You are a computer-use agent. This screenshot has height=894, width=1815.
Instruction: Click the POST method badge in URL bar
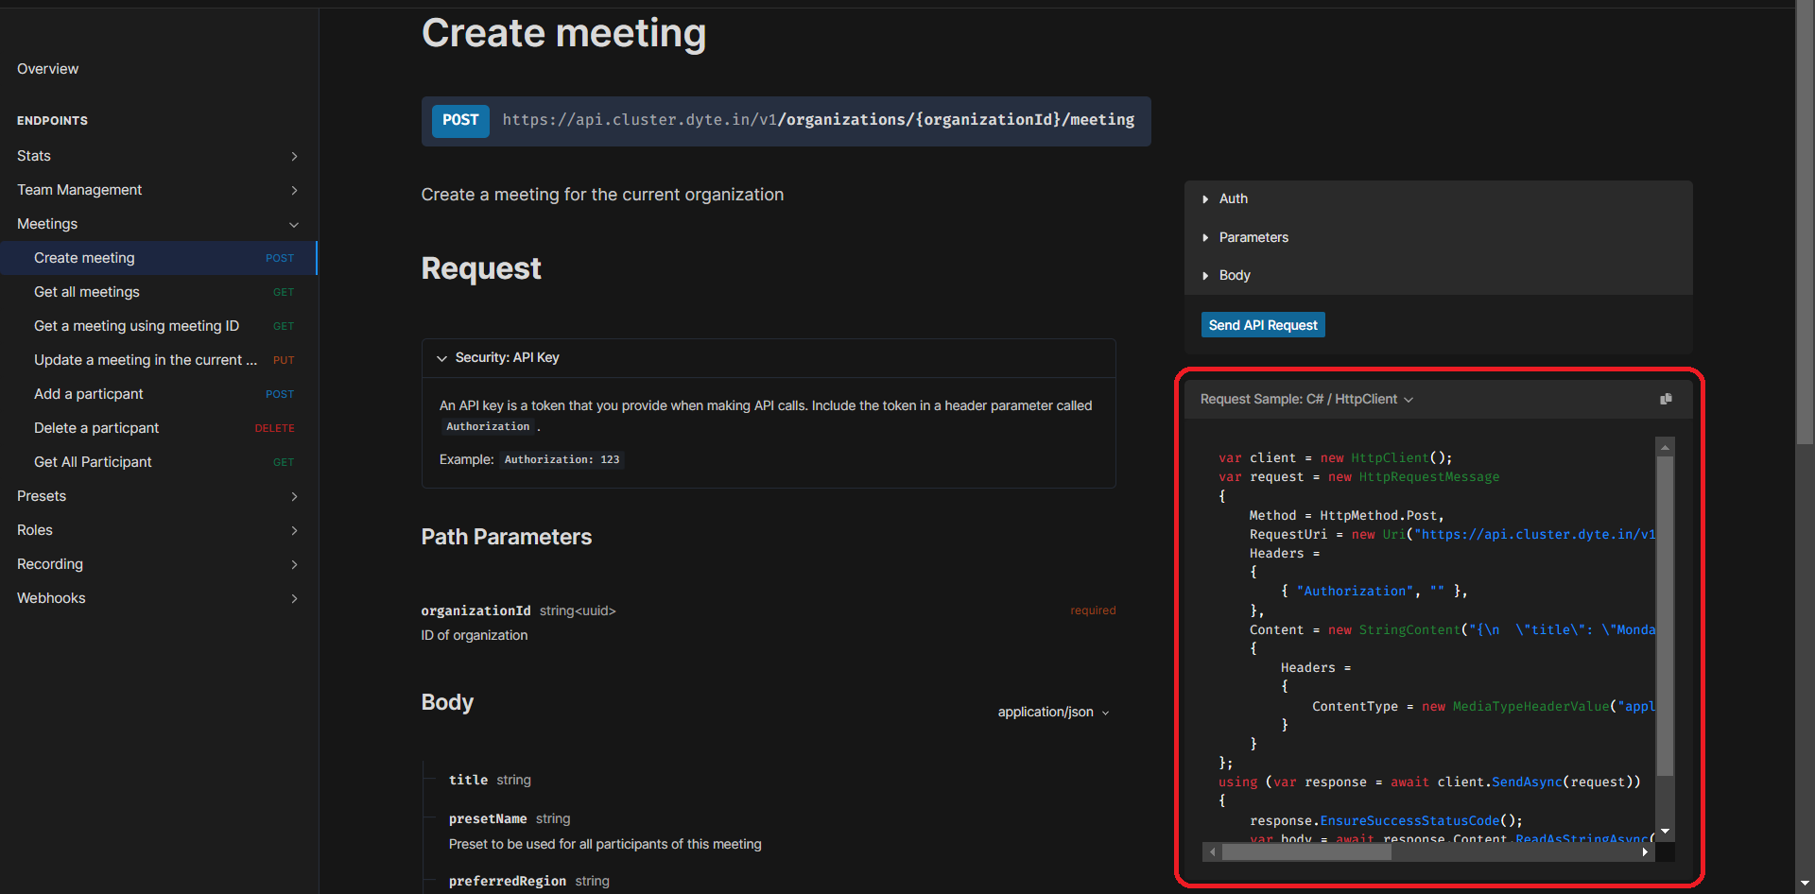click(x=460, y=120)
